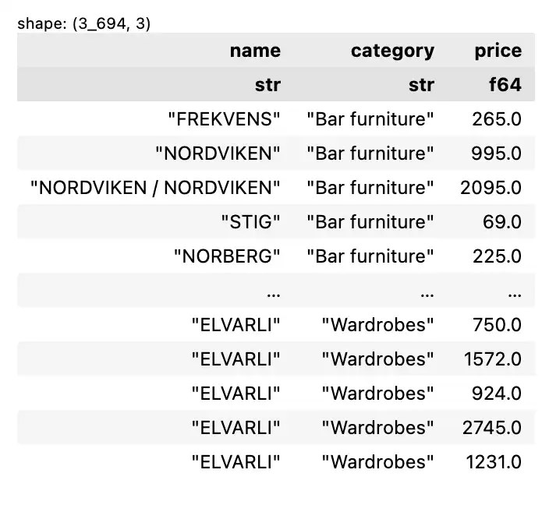Click the ellipsis in the name column
Screen dimensions: 549x505
[x=273, y=292]
